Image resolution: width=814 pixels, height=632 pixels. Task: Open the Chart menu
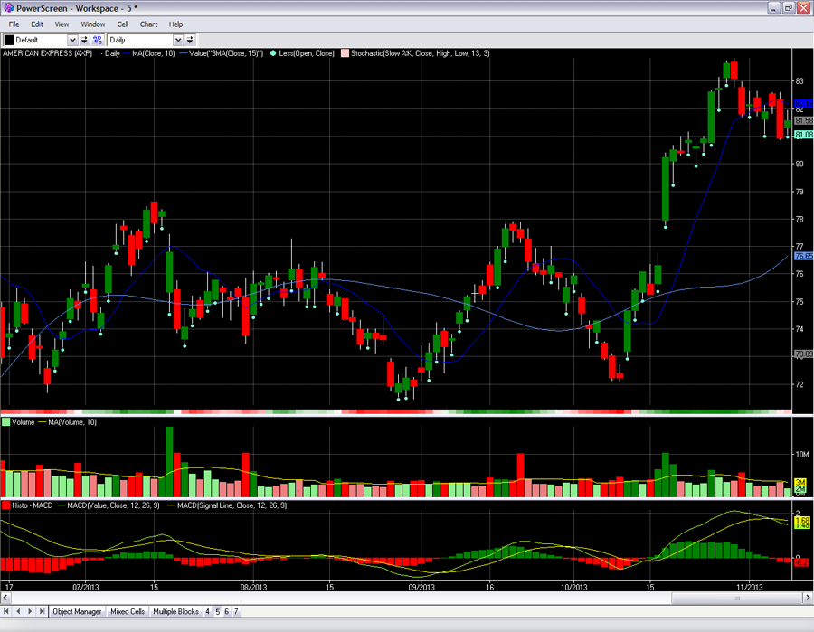point(148,24)
